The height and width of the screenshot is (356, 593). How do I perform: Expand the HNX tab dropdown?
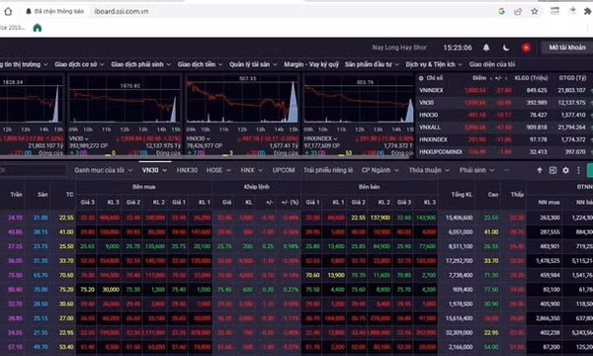pyautogui.click(x=251, y=170)
